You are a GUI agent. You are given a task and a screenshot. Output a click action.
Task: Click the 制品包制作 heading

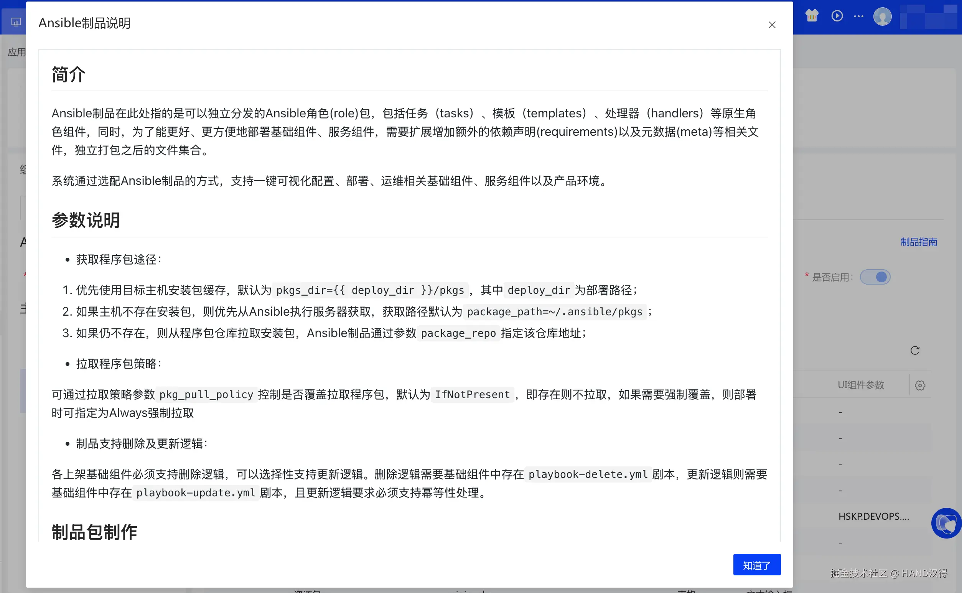coord(94,532)
